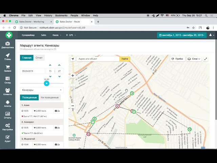This screenshot has width=217, height=163.
Task: Increase the hour with up arrow
Action: pyautogui.click(x=50, y=65)
